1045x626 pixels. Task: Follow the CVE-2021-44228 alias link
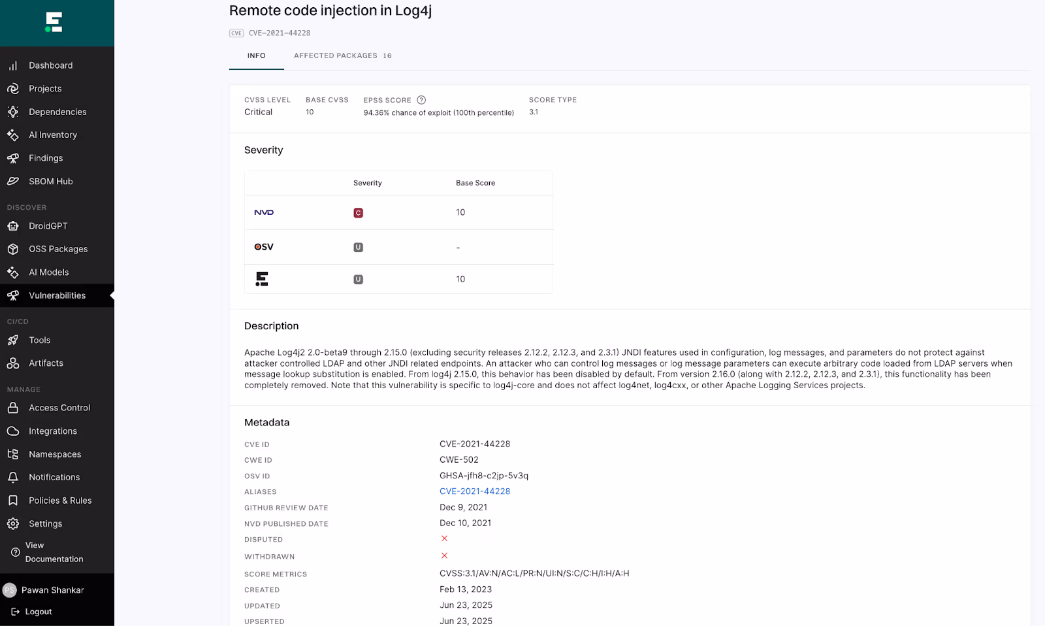pyautogui.click(x=475, y=491)
